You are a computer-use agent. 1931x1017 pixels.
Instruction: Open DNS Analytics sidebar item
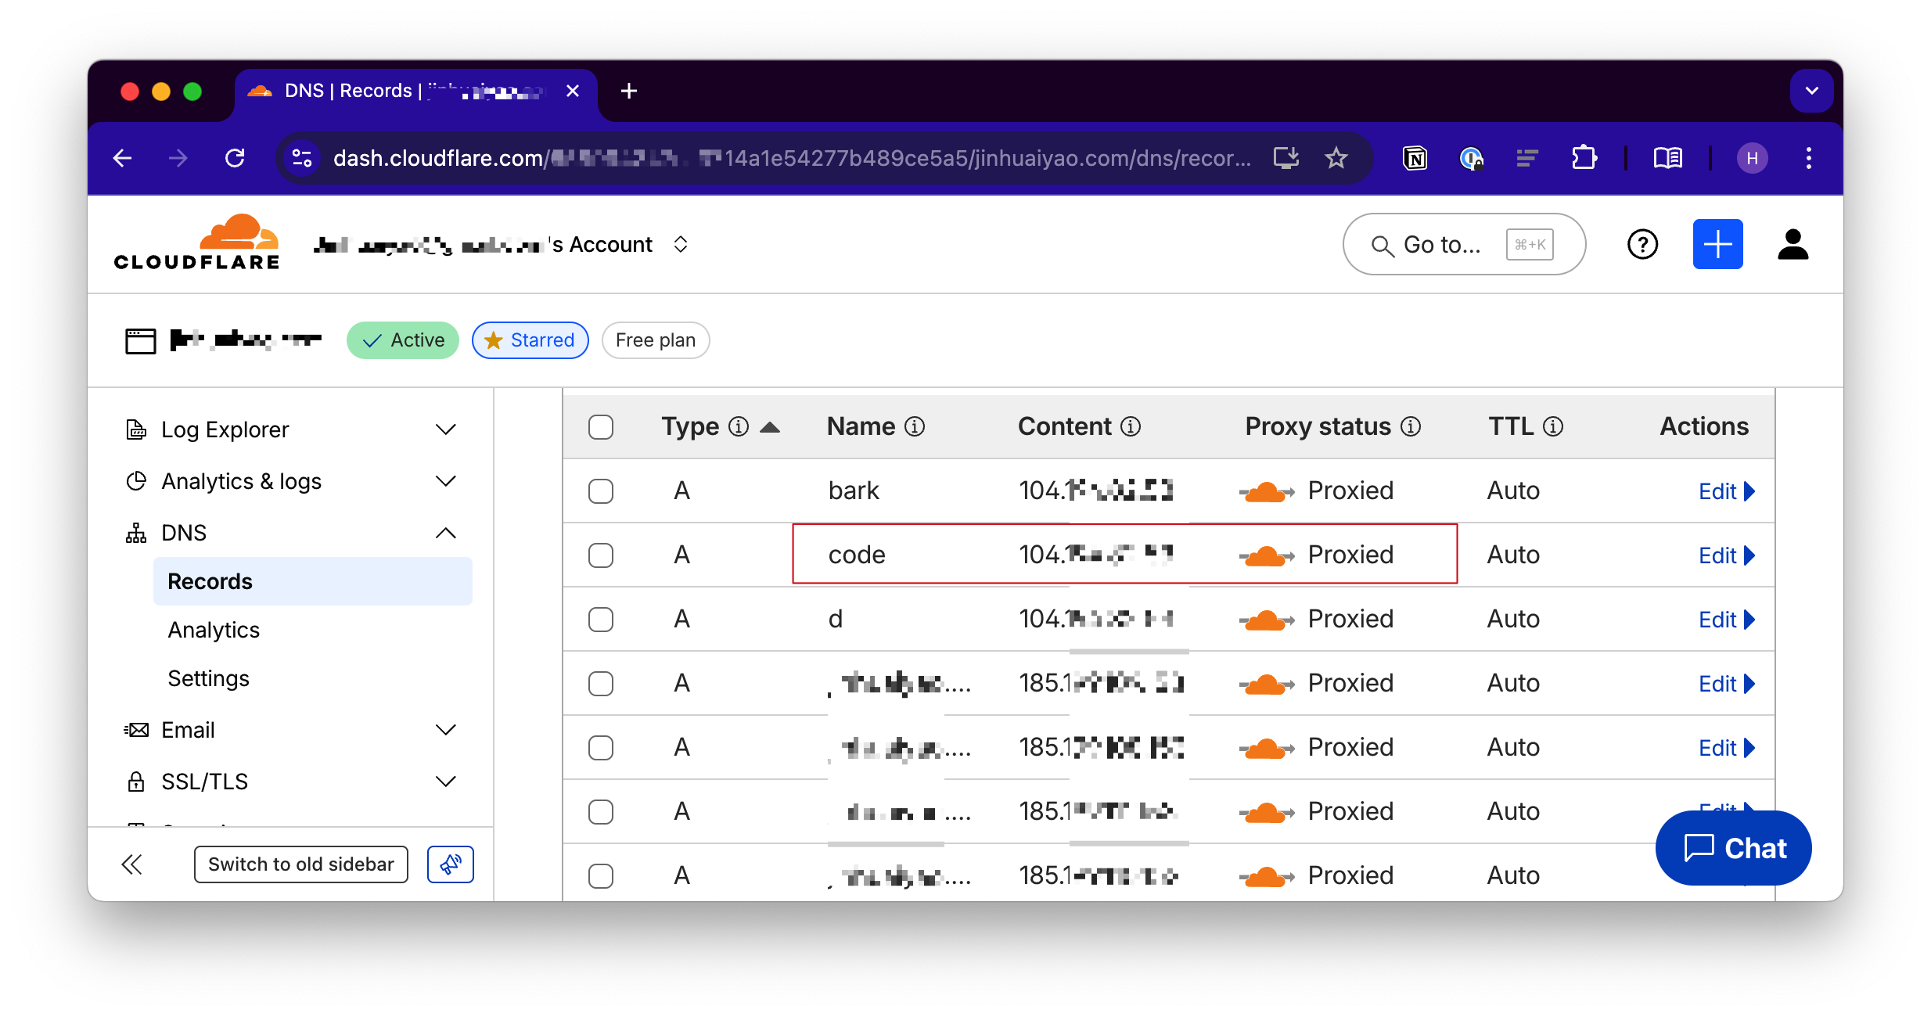(214, 630)
